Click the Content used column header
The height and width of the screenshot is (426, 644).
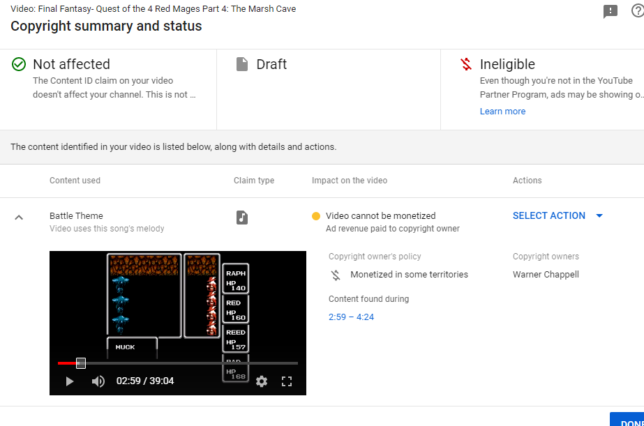tap(75, 181)
